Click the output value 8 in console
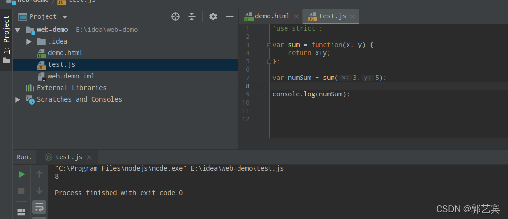The width and height of the screenshot is (508, 219). 57,176
